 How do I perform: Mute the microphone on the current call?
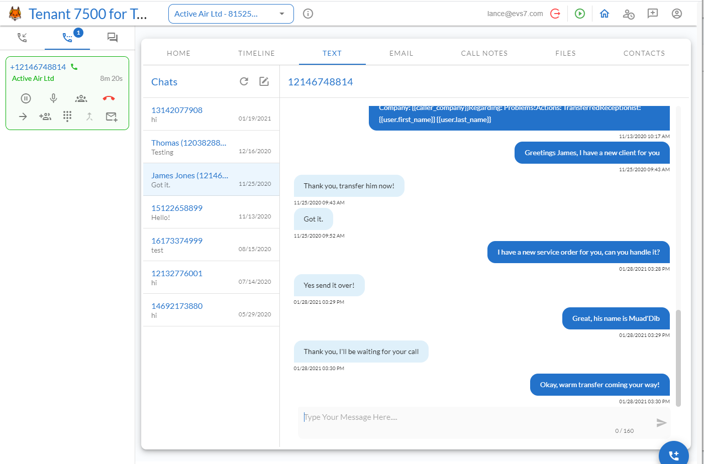pyautogui.click(x=53, y=98)
